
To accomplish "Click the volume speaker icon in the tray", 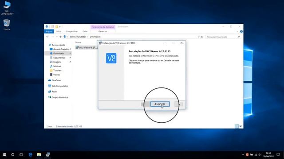I will [260, 155].
